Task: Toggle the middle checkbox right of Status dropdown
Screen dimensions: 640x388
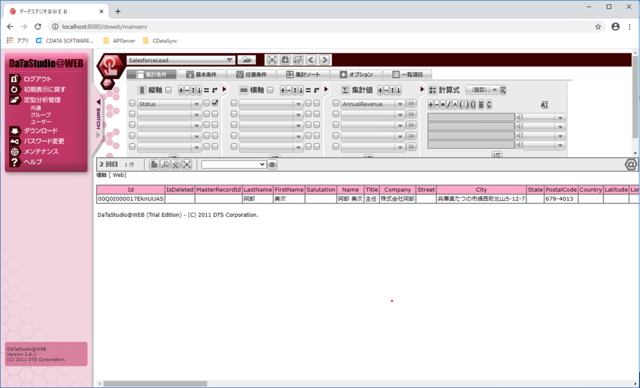Action: point(206,103)
